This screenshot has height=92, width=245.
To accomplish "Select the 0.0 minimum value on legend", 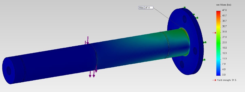I will pyautogui.click(x=224, y=75).
